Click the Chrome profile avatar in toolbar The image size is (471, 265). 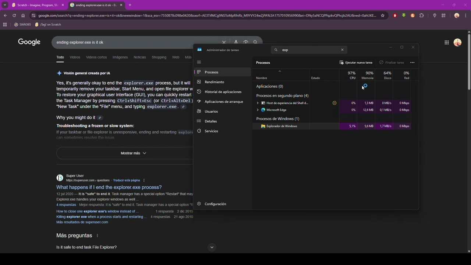coord(457,15)
